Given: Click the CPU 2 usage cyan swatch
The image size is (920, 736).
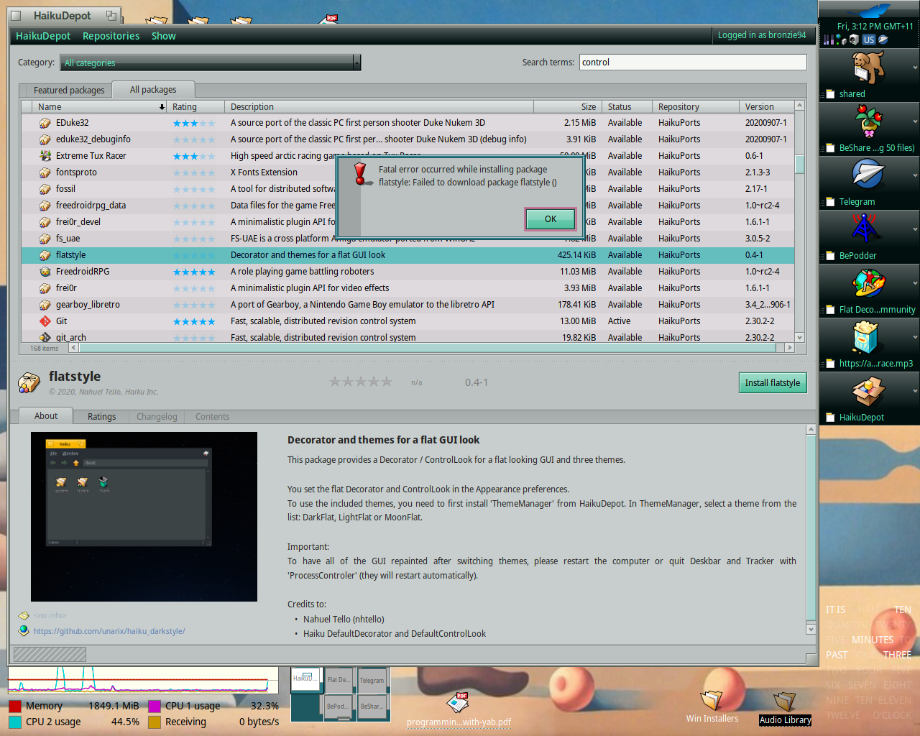Looking at the screenshot, I should pyautogui.click(x=15, y=722).
